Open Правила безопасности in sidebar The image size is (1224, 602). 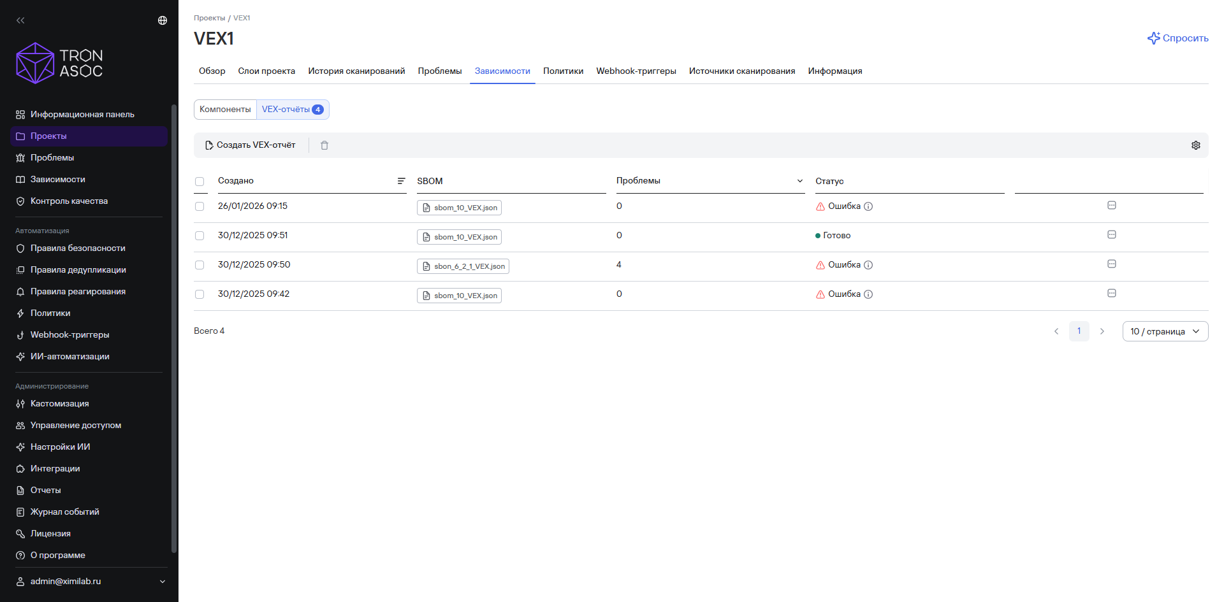[89, 248]
